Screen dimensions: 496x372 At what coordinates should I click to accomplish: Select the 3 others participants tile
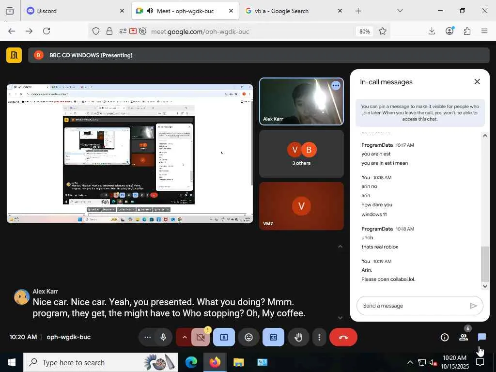(301, 154)
